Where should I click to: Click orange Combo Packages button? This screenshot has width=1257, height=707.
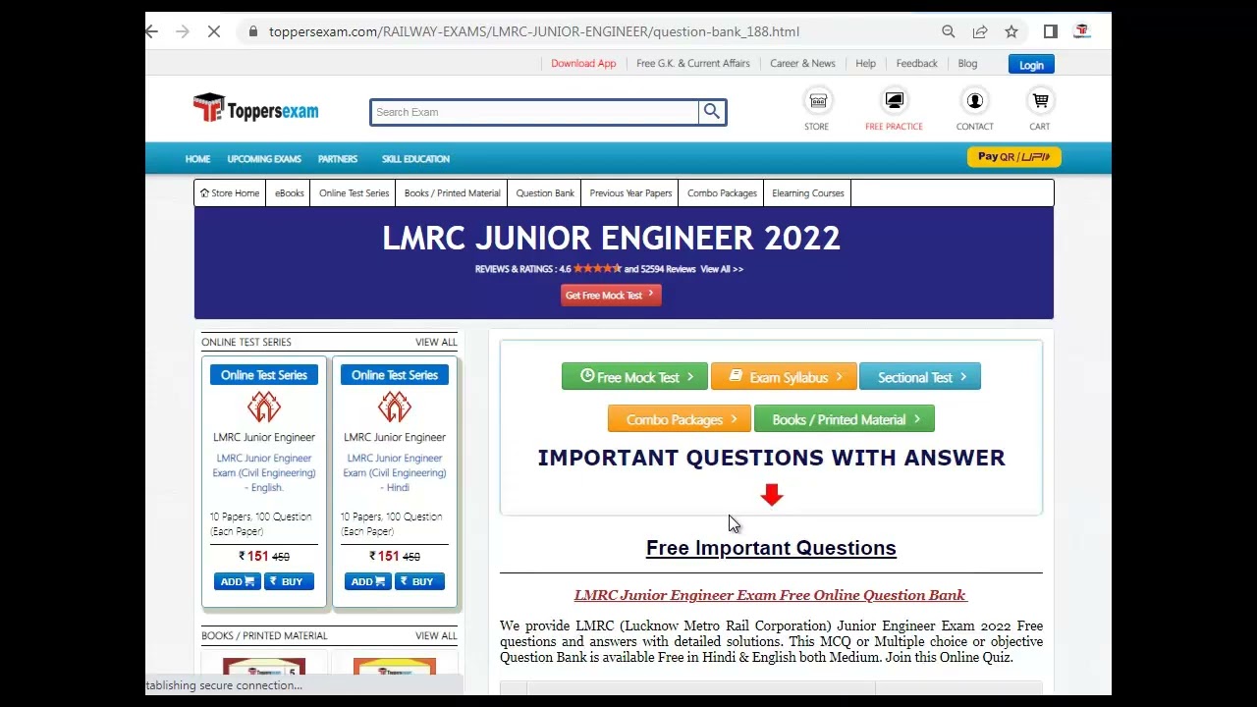click(680, 419)
